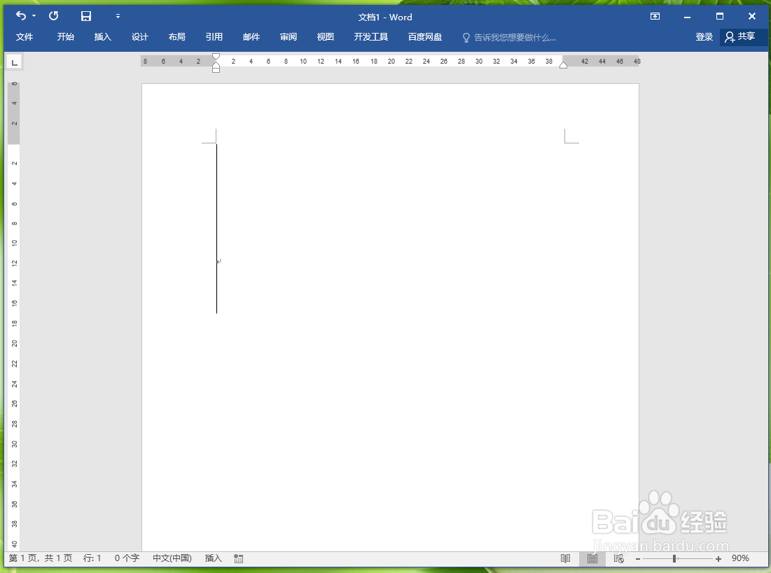Viewport: 771px width, 573px height.
Task: Open word count via 0 个字
Action: point(127,558)
